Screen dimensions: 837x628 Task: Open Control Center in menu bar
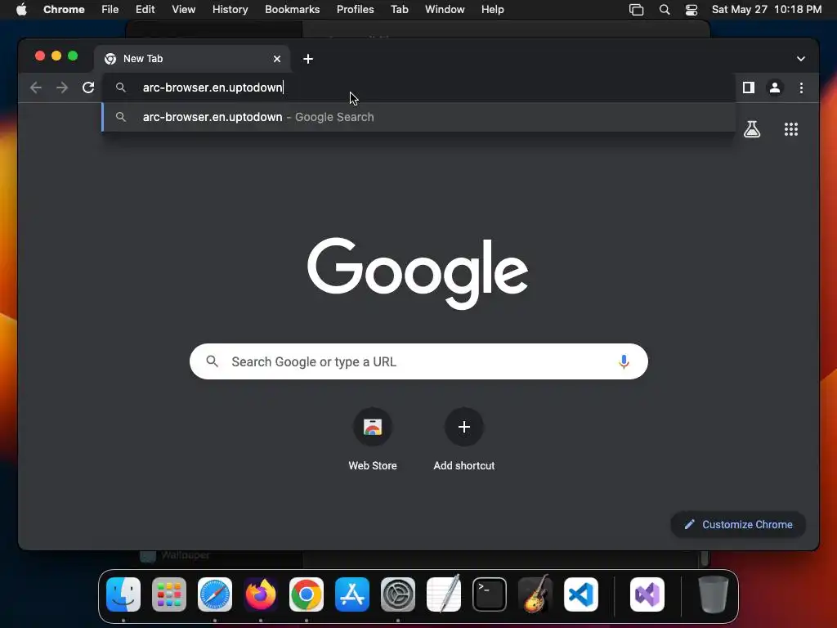[692, 10]
